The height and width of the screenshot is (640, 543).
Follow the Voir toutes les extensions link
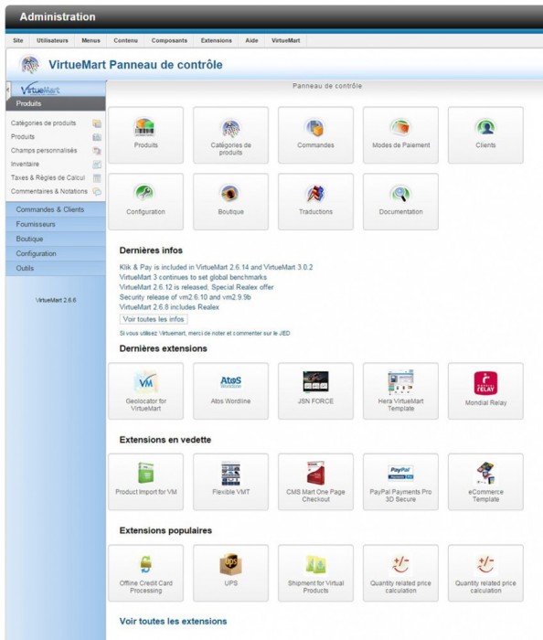click(x=173, y=621)
